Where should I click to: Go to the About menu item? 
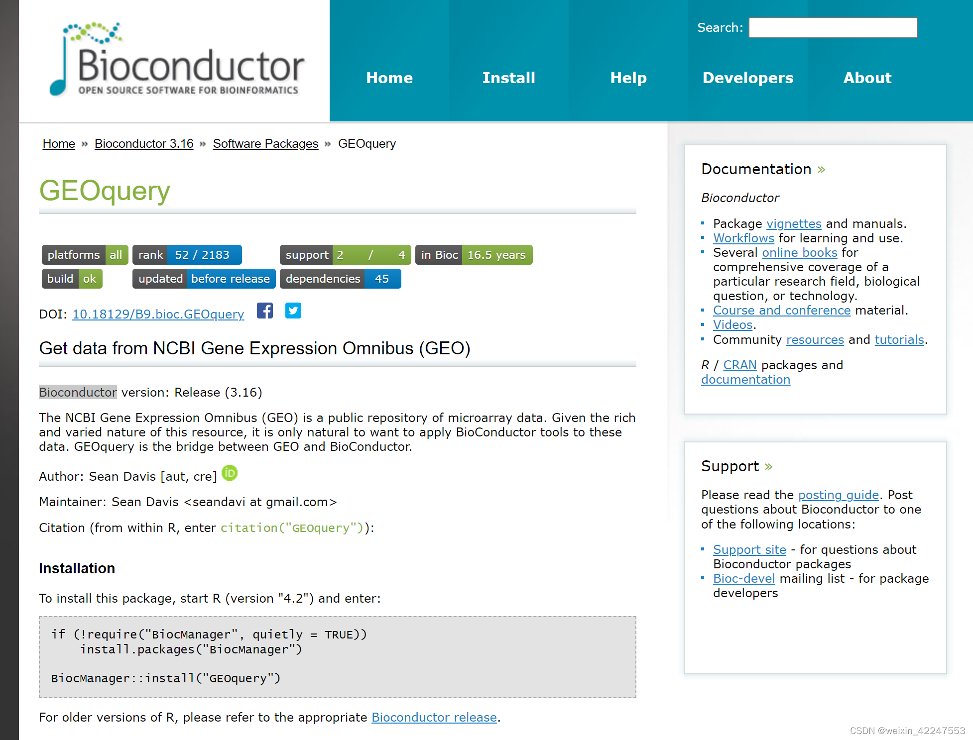tap(867, 78)
